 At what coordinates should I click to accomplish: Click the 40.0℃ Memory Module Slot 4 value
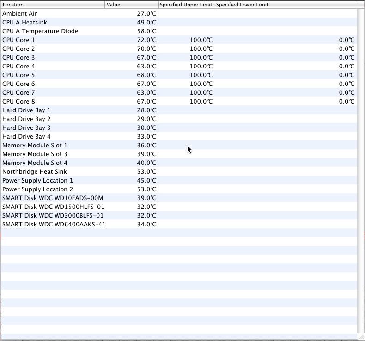[146, 163]
